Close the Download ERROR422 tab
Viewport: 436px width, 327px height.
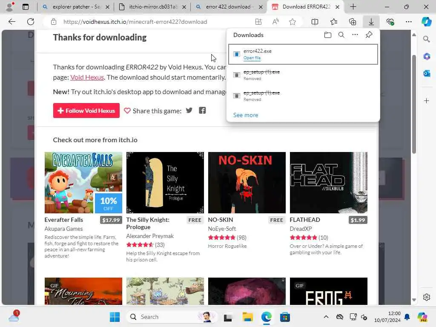pyautogui.click(x=337, y=7)
